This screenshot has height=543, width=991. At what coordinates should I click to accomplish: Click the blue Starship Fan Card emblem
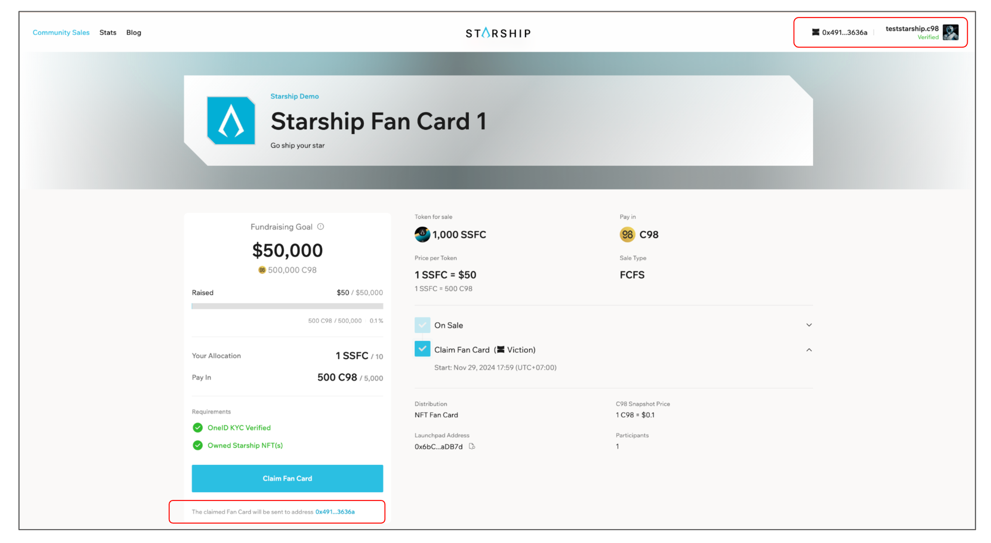coord(231,121)
